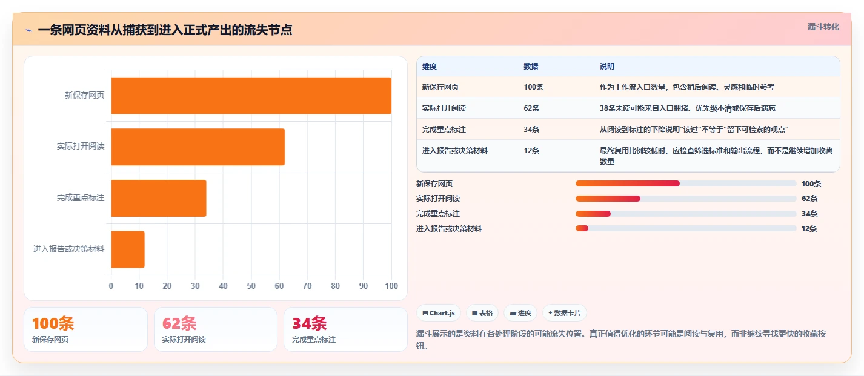Image resolution: width=864 pixels, height=376 pixels.
Task: Select the 新保存网页 bar in the chart
Action: 251,96
